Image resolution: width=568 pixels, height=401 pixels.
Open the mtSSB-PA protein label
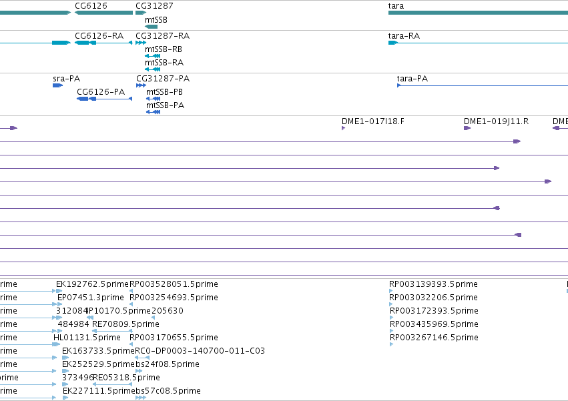pyautogui.click(x=165, y=105)
